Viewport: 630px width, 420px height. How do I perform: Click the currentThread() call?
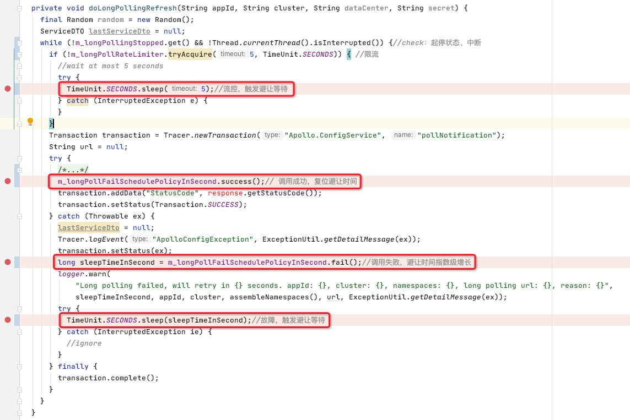(275, 42)
